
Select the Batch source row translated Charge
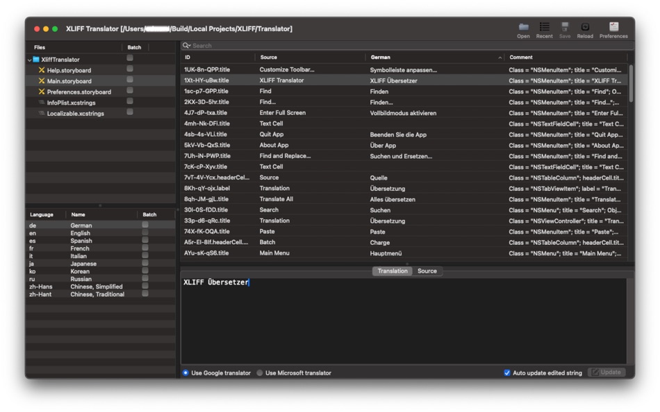pyautogui.click(x=404, y=243)
